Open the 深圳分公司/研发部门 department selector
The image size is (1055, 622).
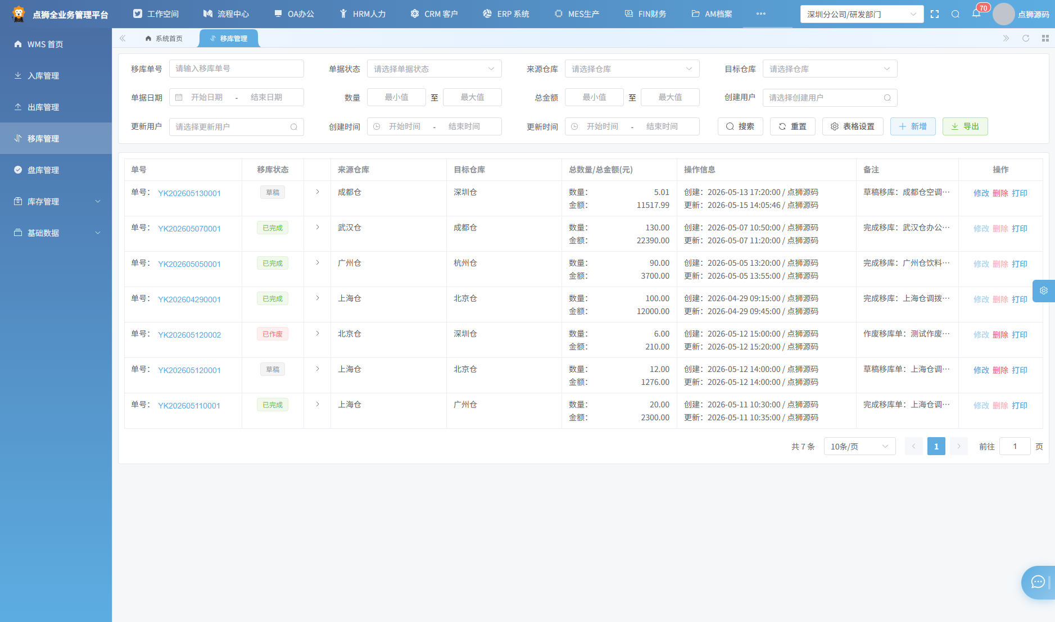(x=862, y=14)
